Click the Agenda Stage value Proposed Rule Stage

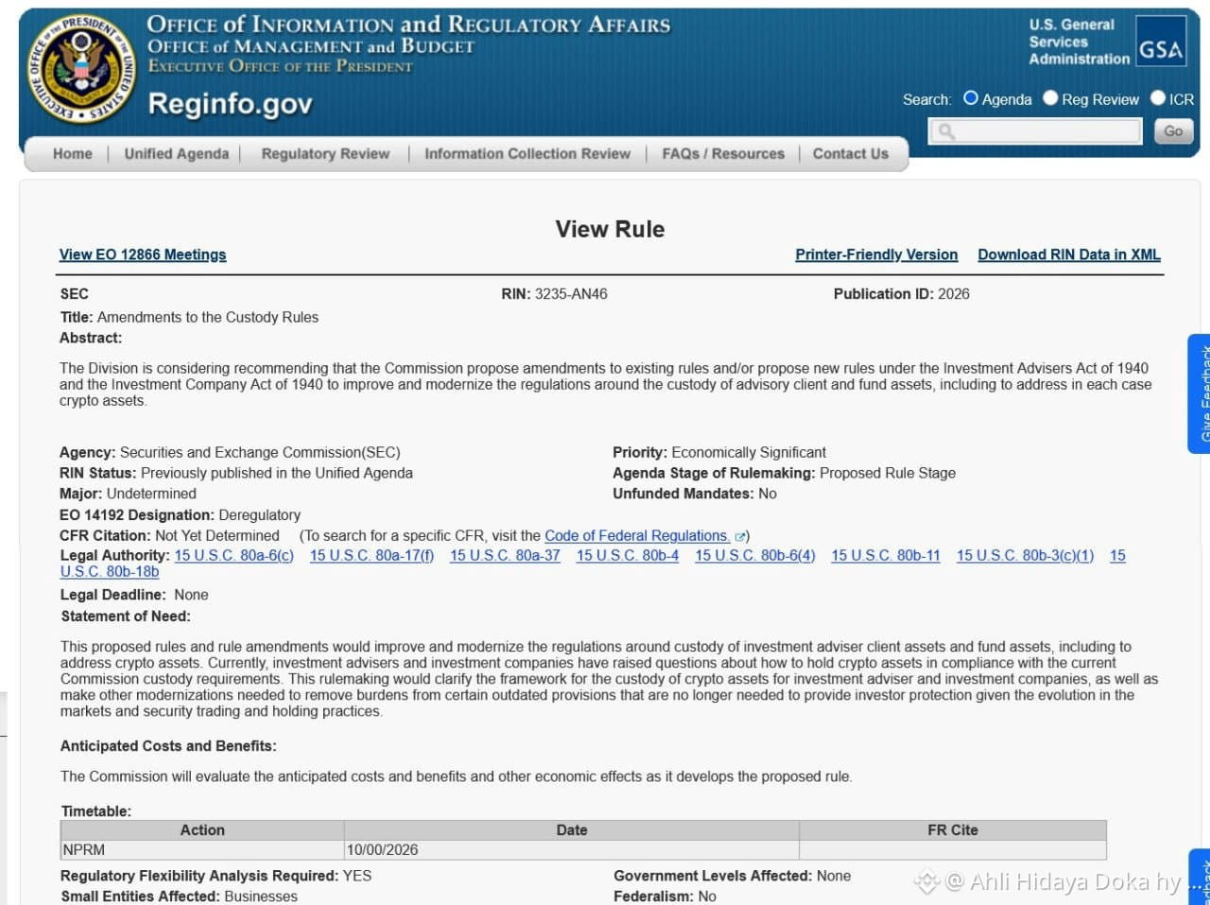(888, 473)
